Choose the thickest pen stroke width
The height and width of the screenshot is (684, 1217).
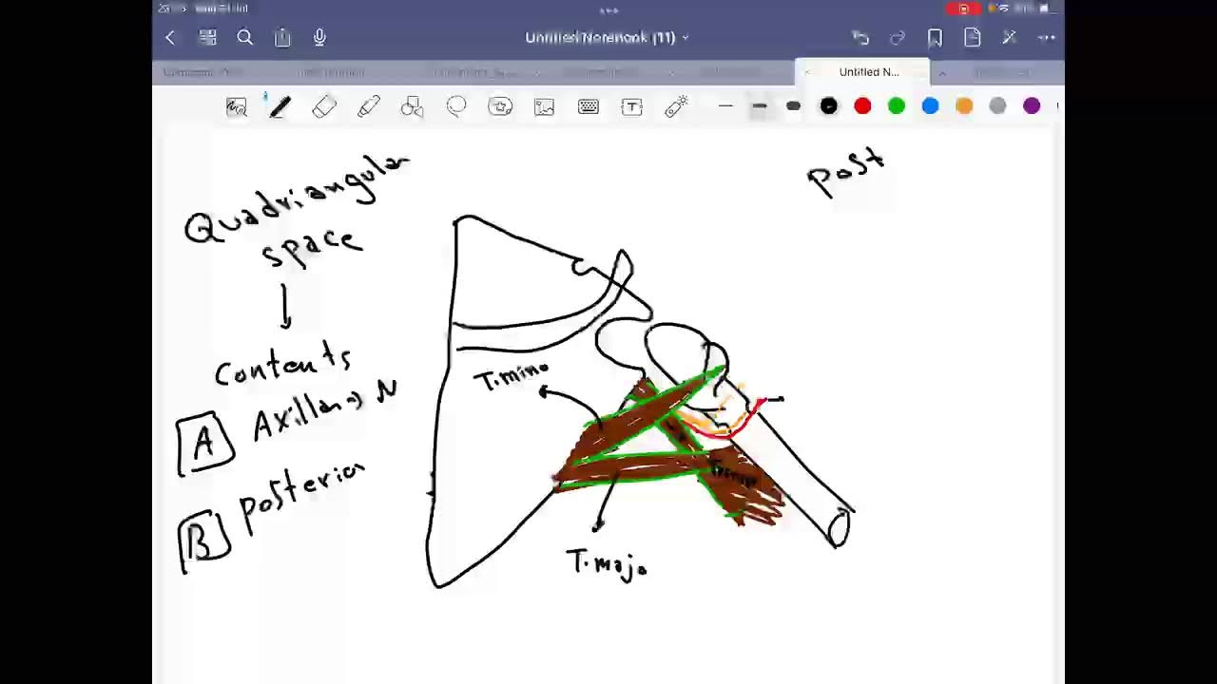coord(793,106)
